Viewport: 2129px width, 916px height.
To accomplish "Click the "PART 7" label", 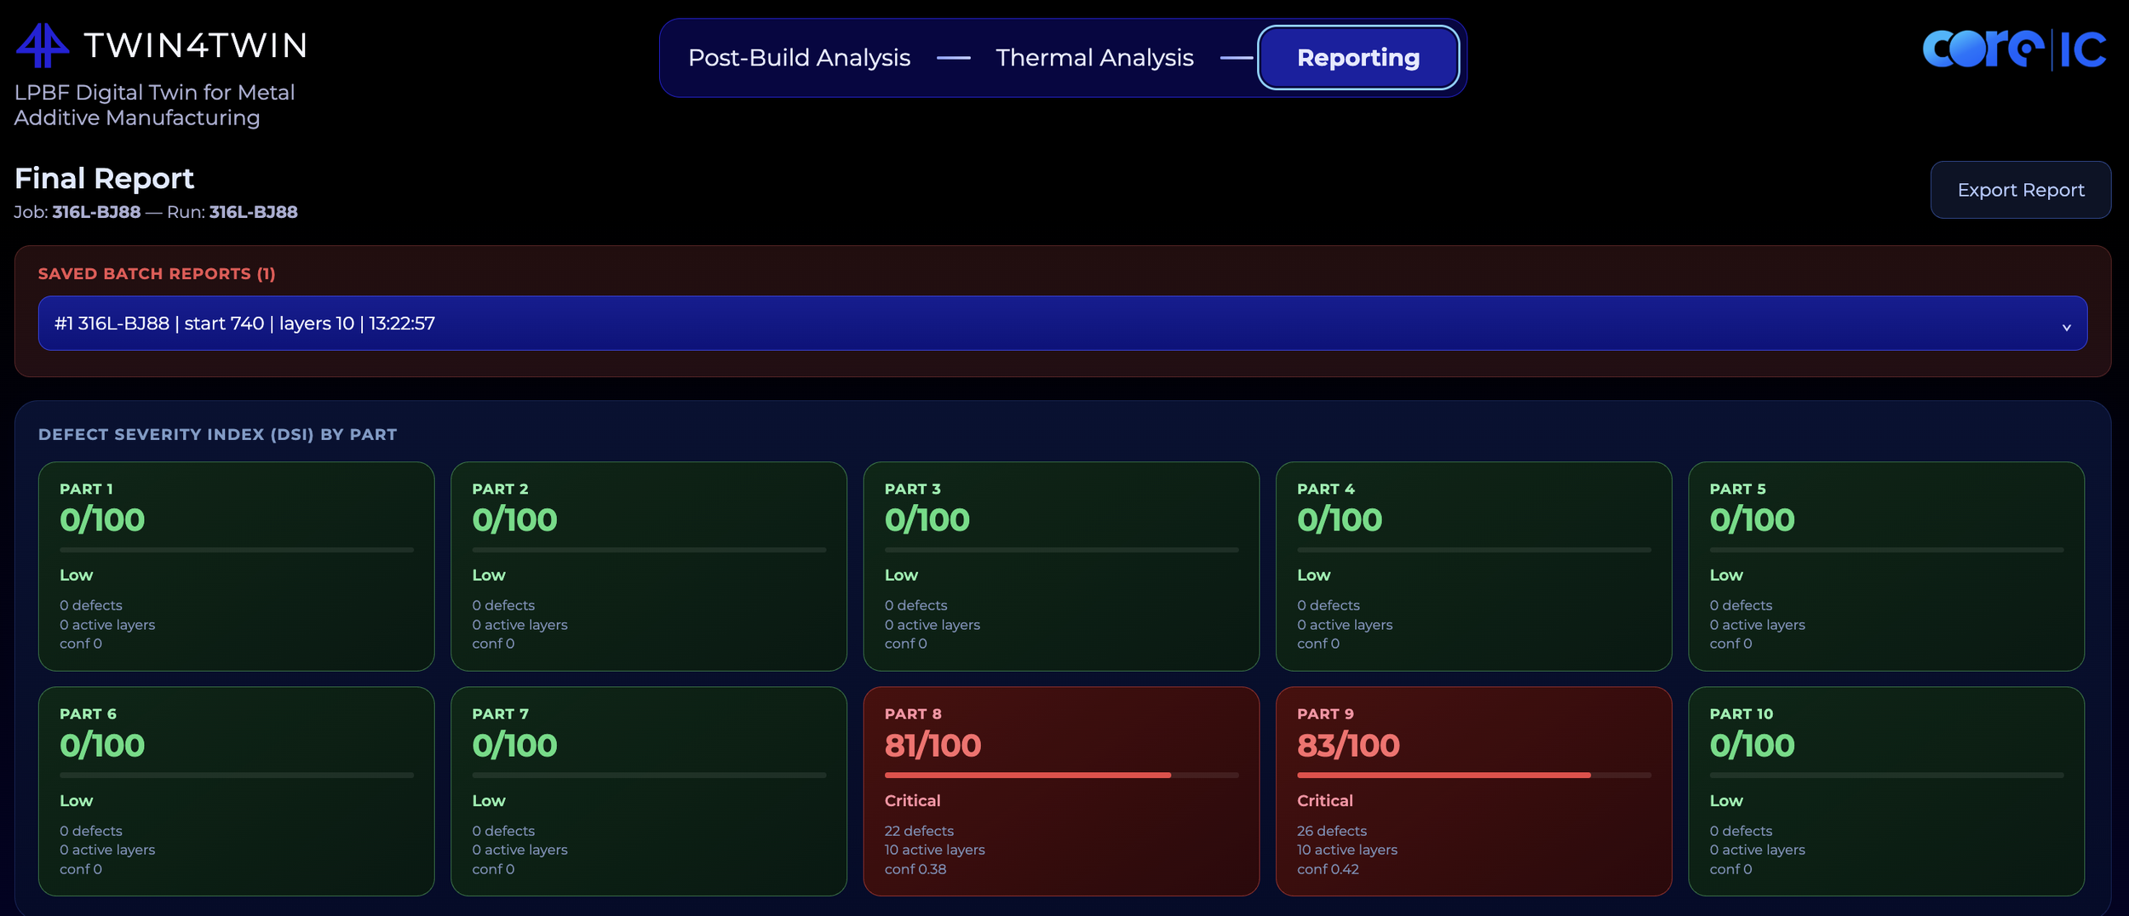I will tap(500, 714).
